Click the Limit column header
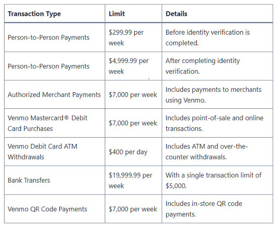 coord(116,14)
